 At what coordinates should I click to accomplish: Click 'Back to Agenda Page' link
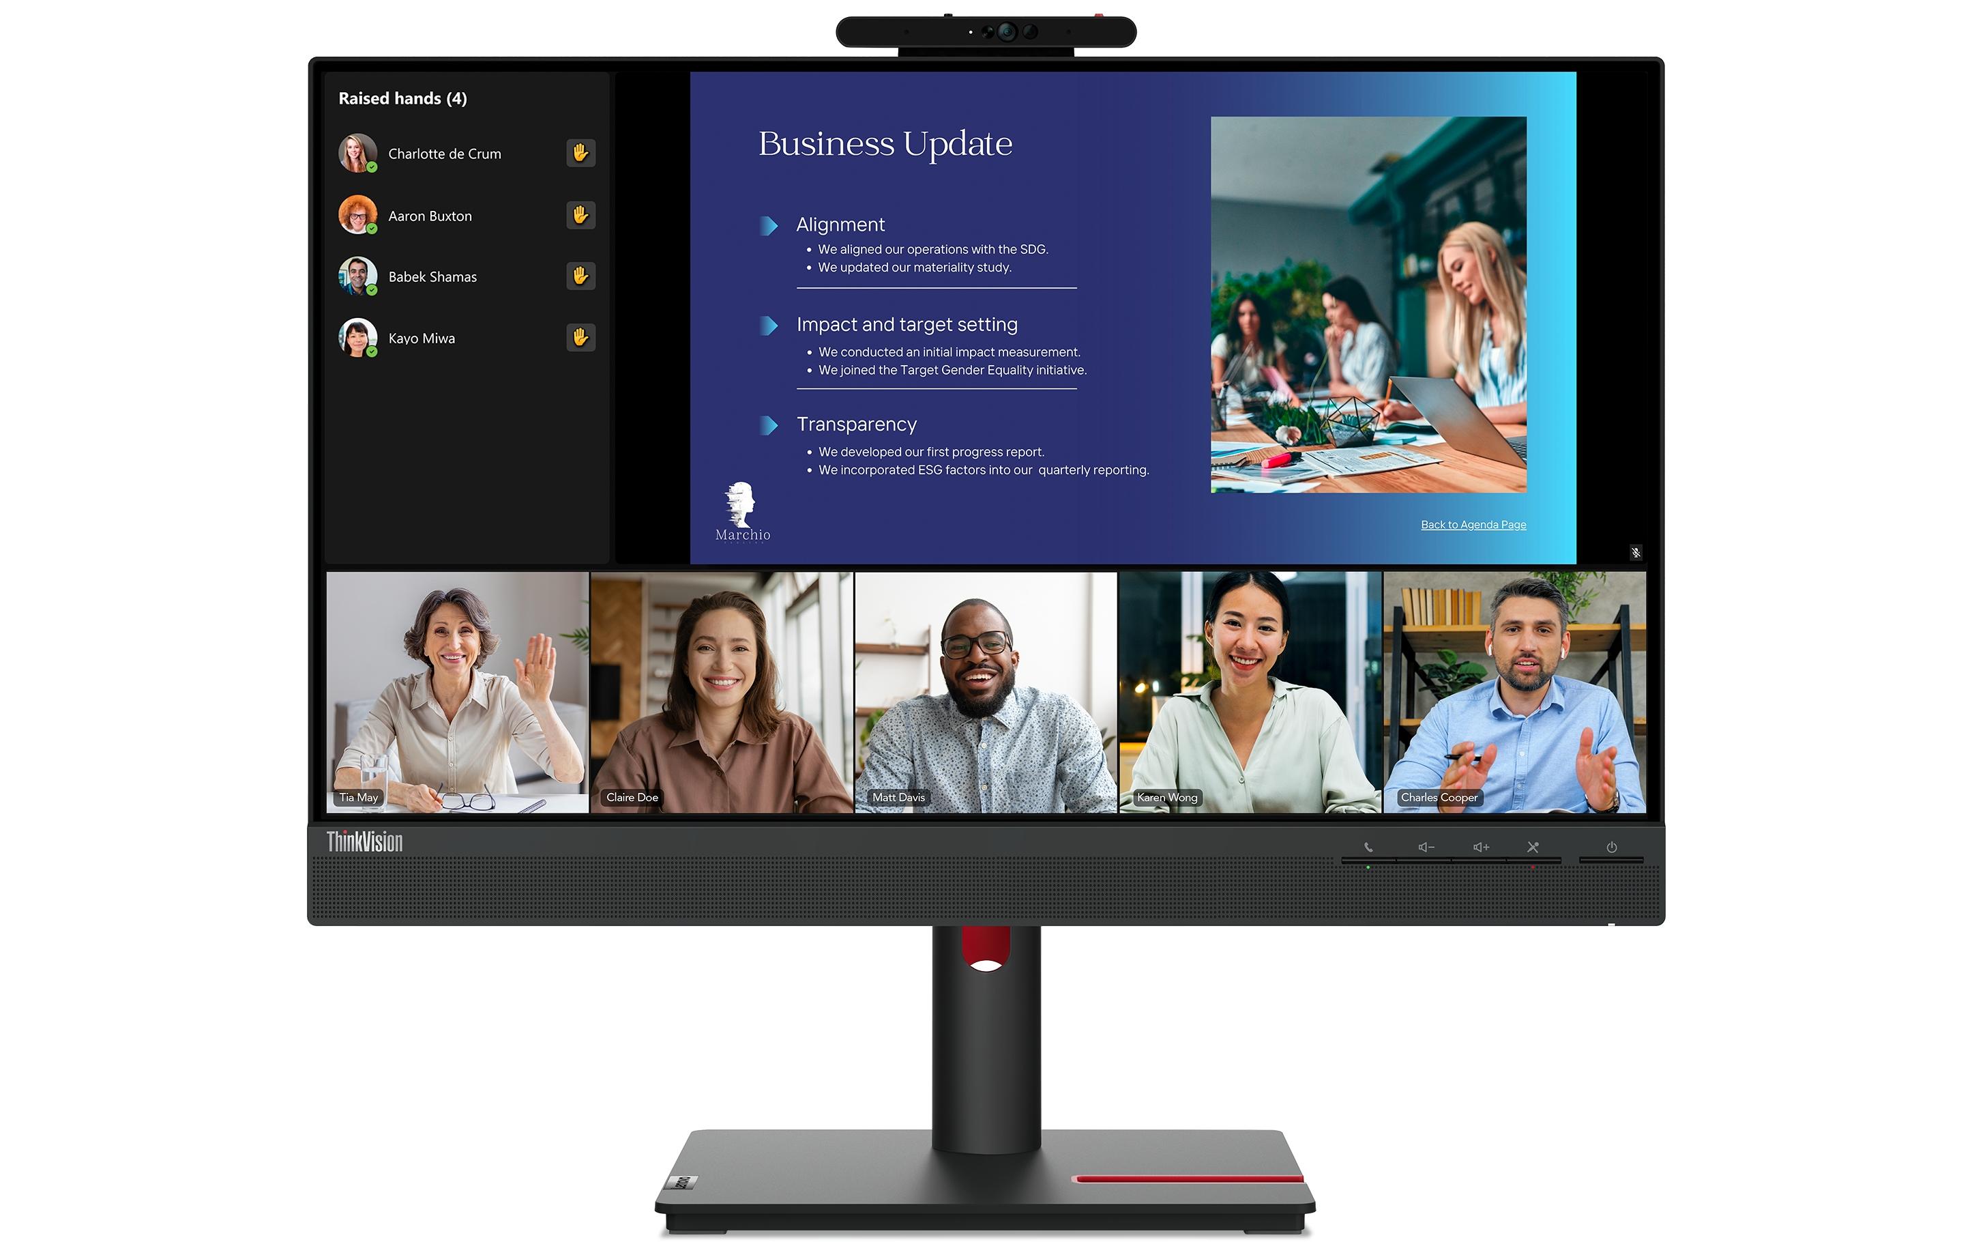[1471, 523]
